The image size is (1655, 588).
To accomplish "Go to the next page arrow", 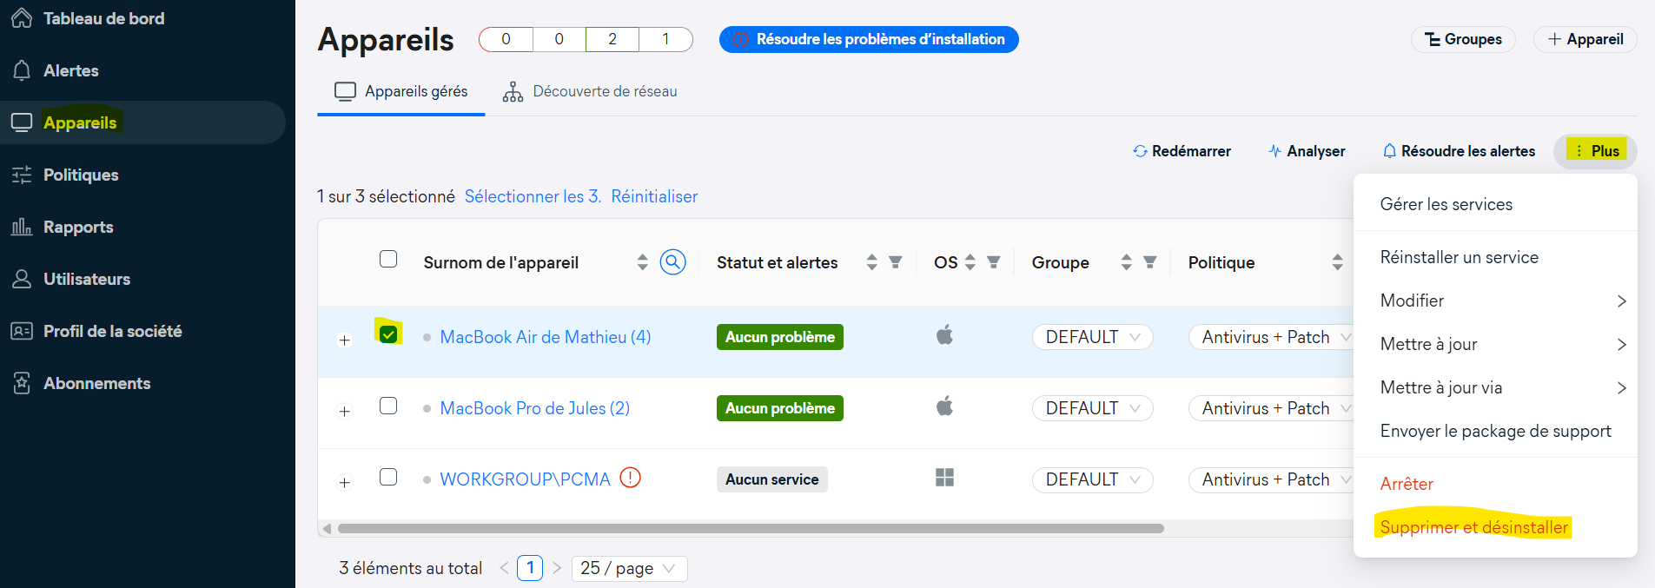I will pyautogui.click(x=557, y=568).
